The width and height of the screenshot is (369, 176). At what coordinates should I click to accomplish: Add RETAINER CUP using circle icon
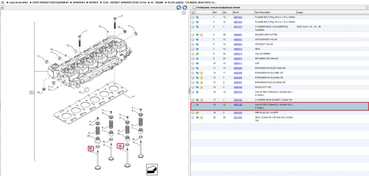[x=193, y=58]
